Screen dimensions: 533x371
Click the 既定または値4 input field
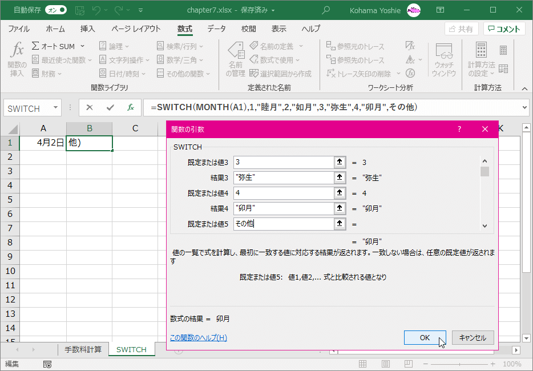pyautogui.click(x=283, y=193)
